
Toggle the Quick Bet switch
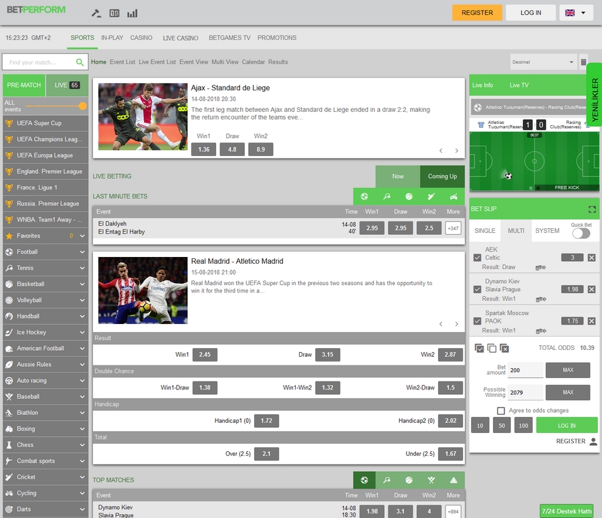pyautogui.click(x=581, y=234)
